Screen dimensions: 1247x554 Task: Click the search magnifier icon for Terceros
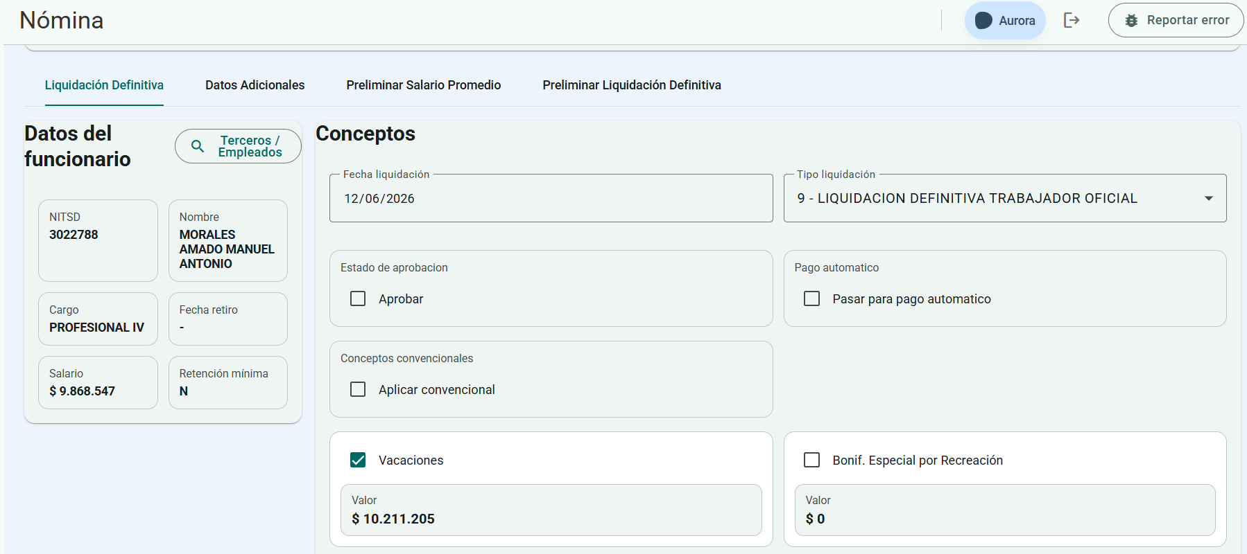tap(198, 146)
